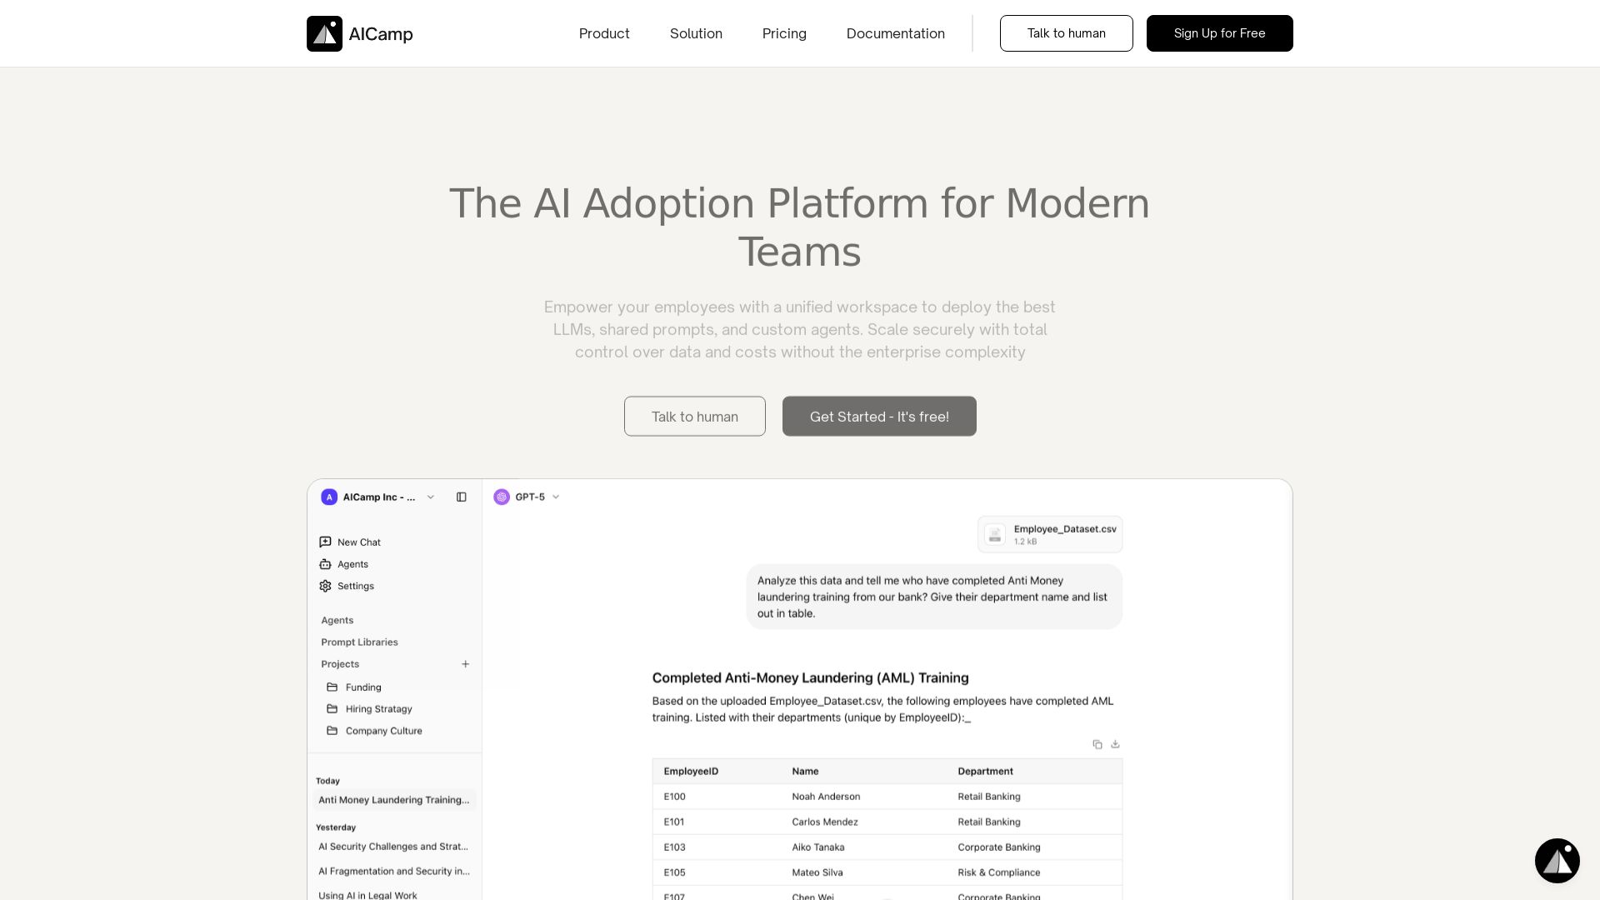Viewport: 1600px width, 900px height.
Task: Click the AICamp Inc workspace avatar icon
Action: 329,497
